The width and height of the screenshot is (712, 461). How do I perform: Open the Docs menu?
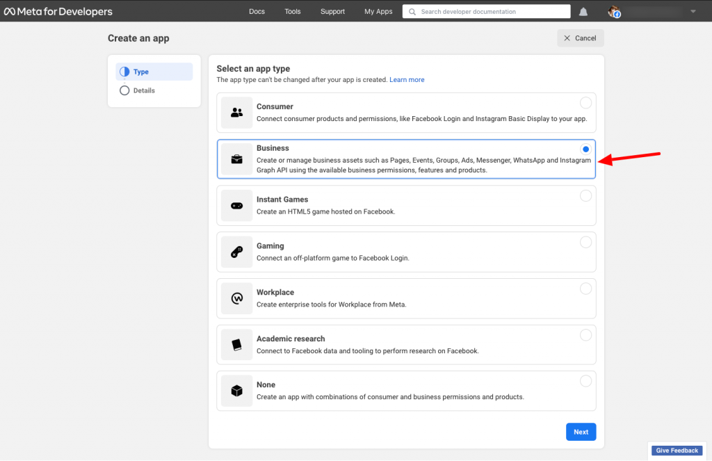257,12
